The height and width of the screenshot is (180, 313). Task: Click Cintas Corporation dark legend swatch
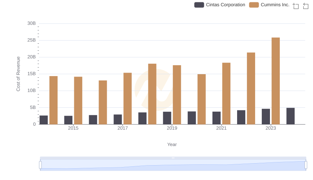click(x=199, y=5)
